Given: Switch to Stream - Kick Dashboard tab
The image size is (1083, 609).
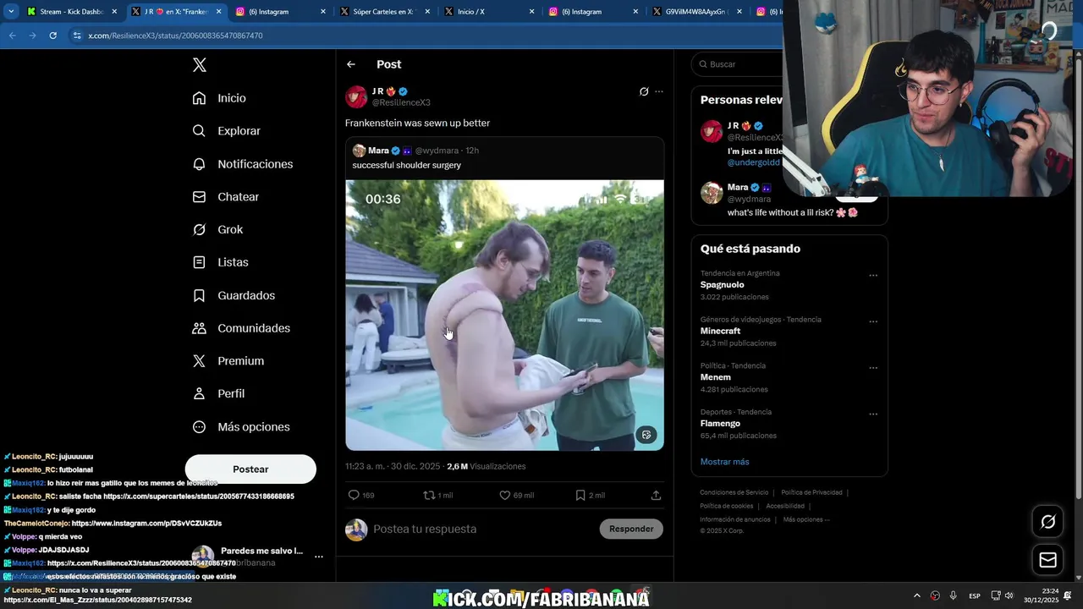Looking at the screenshot, I should [71, 12].
